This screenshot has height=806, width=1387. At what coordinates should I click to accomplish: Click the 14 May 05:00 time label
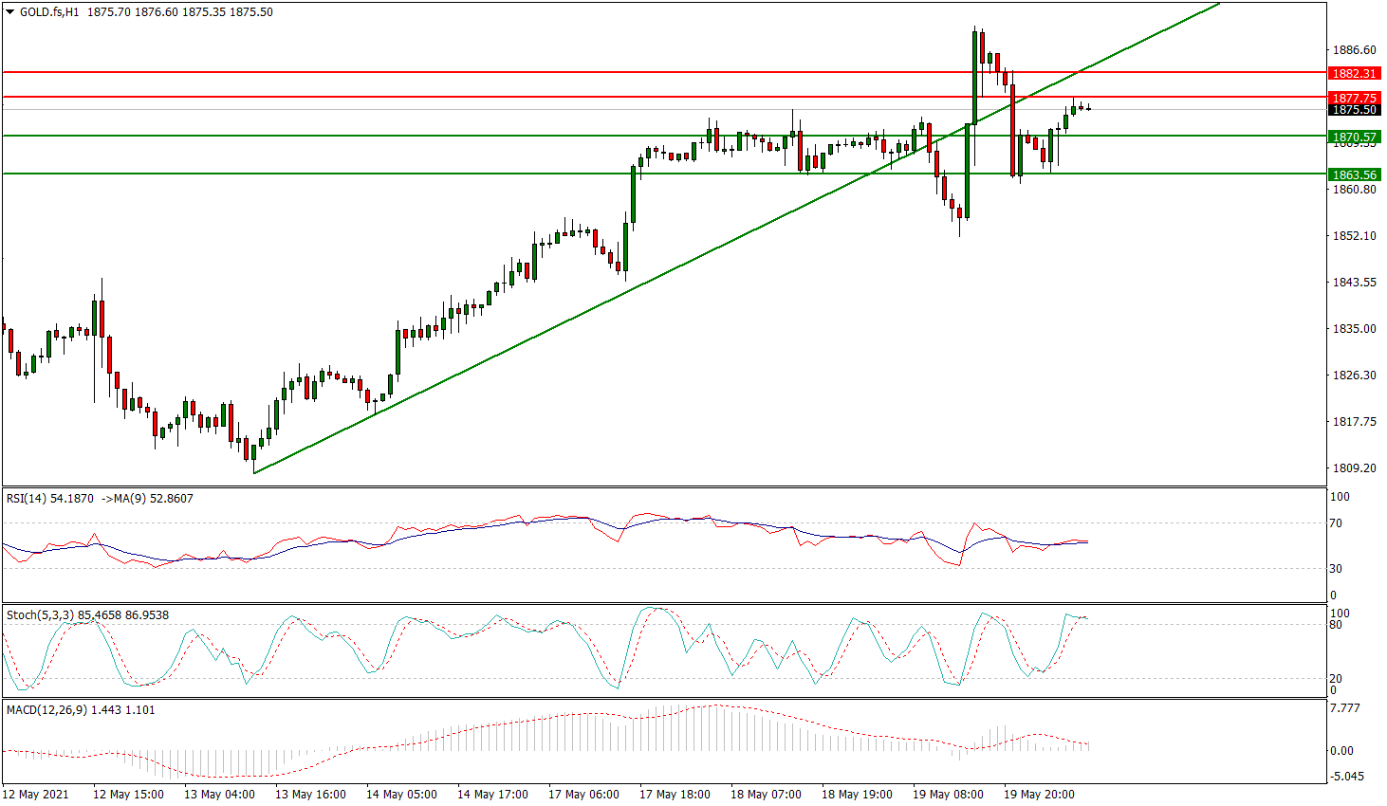click(x=401, y=795)
